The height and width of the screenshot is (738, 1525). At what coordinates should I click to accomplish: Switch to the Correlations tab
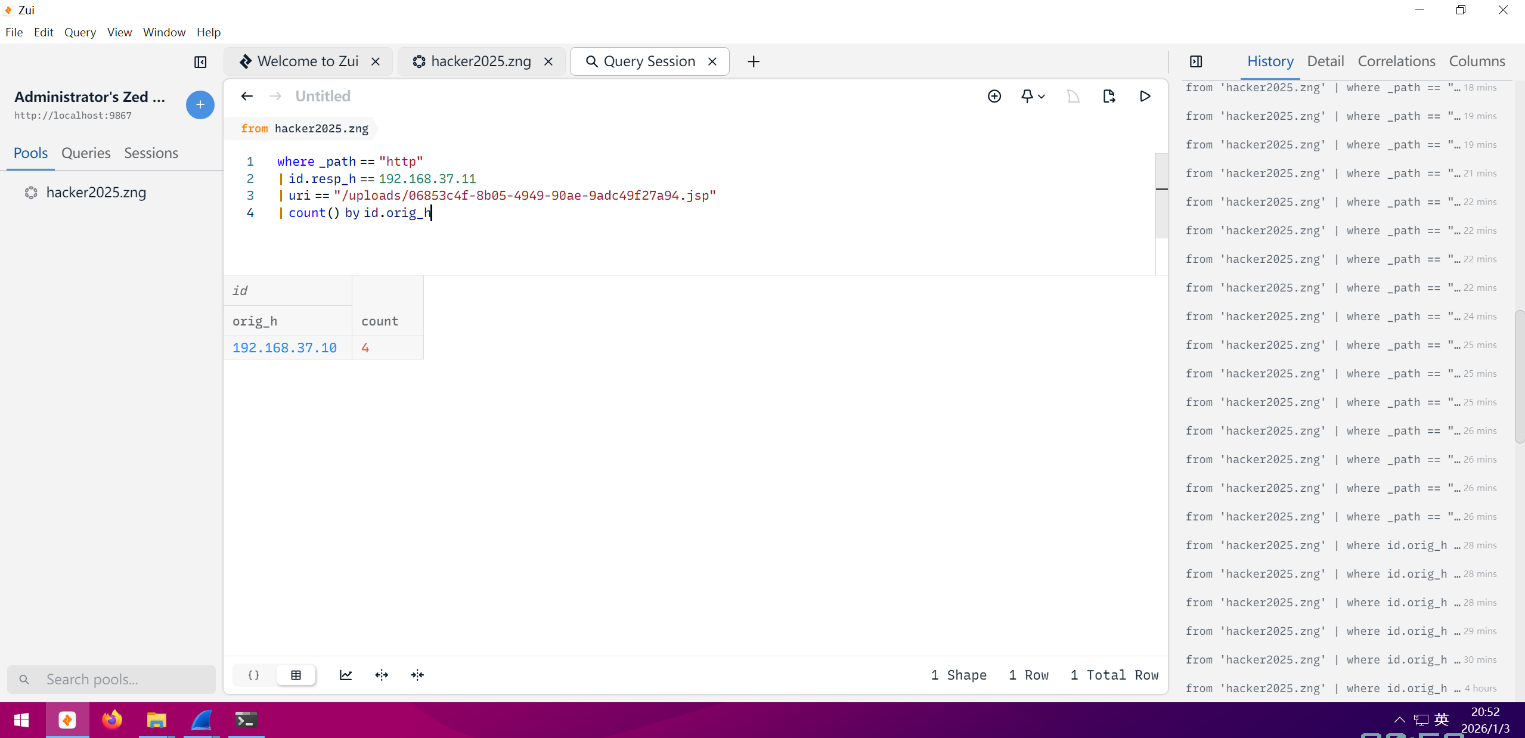pyautogui.click(x=1396, y=61)
